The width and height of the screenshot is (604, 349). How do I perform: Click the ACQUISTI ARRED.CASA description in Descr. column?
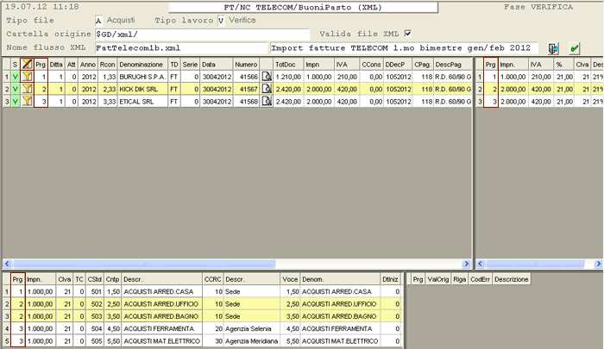(x=162, y=291)
